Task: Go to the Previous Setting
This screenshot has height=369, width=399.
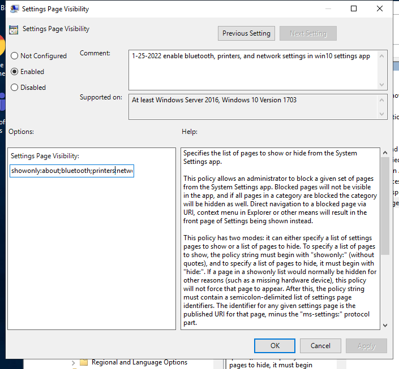Action: 246,33
